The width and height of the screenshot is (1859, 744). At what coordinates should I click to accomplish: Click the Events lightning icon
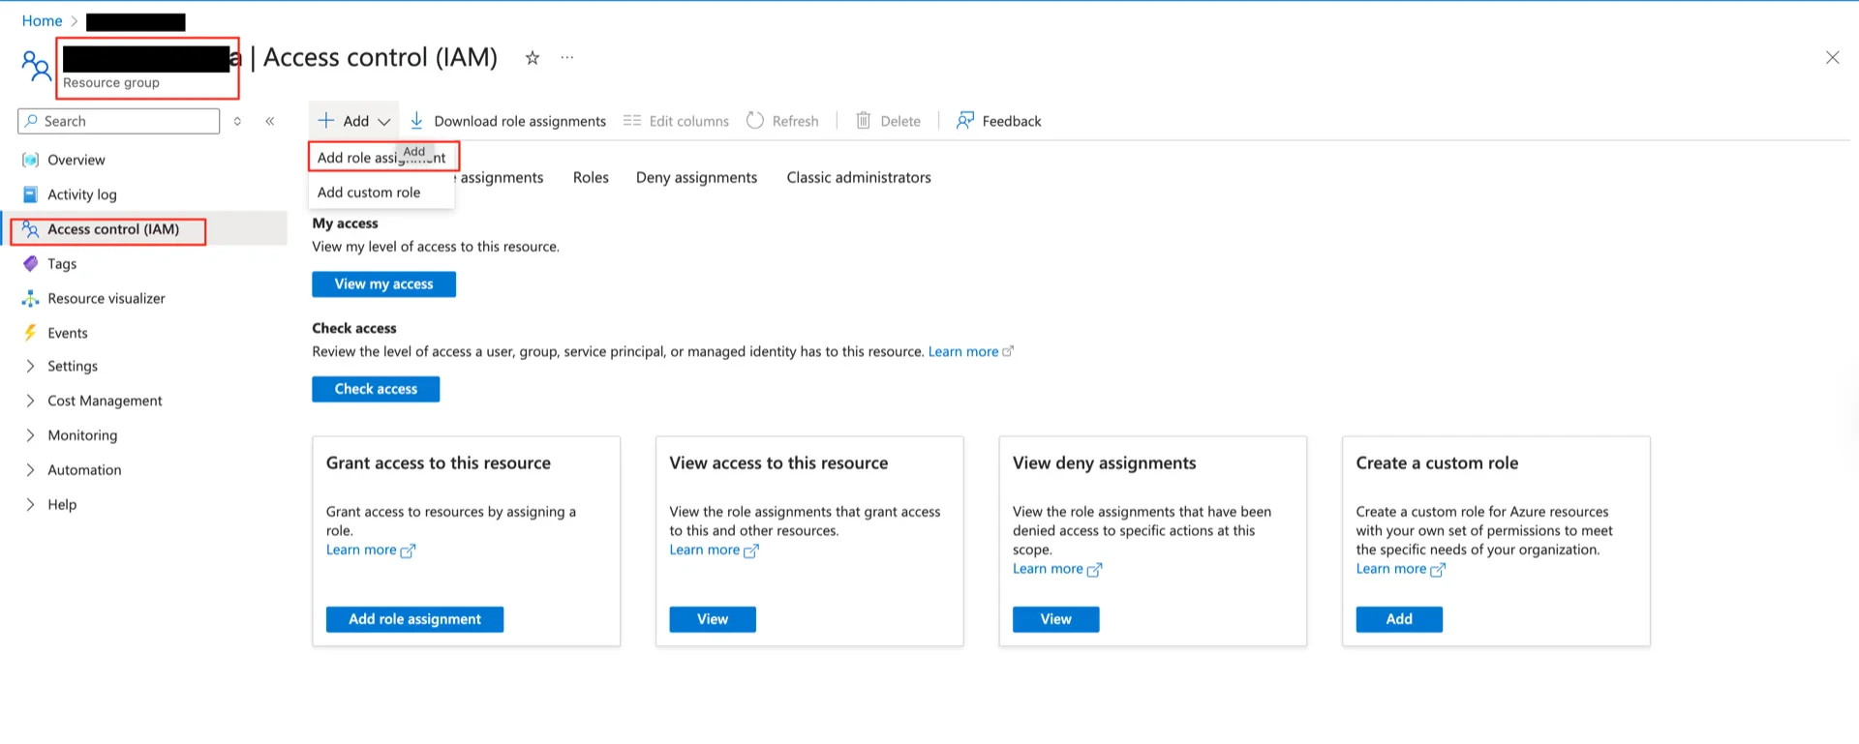pos(31,333)
